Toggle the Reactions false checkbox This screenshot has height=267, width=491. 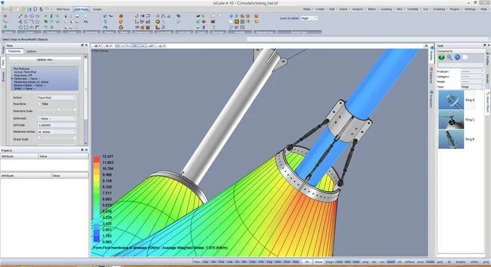point(39,103)
